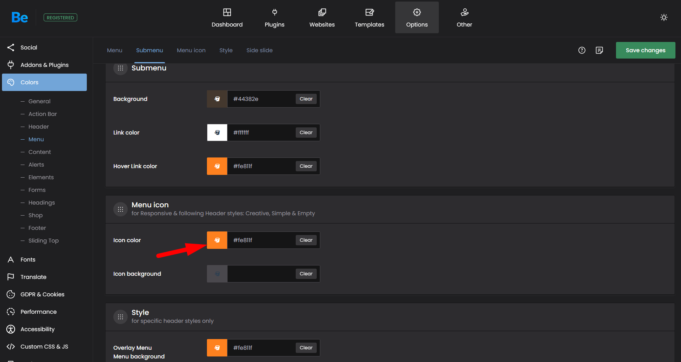681x362 pixels.
Task: Save changes
Action: pyautogui.click(x=646, y=50)
